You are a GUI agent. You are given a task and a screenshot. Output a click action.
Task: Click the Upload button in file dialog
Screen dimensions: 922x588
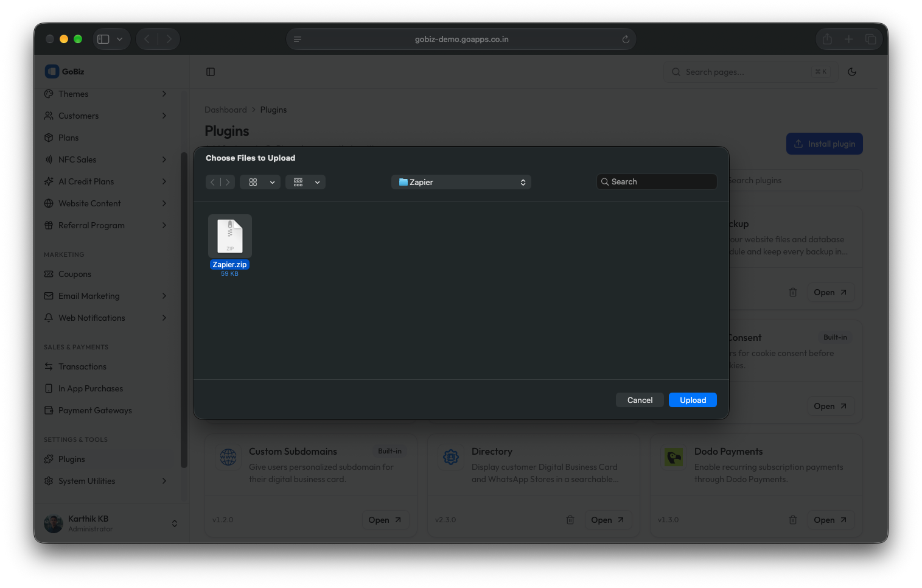pyautogui.click(x=693, y=400)
